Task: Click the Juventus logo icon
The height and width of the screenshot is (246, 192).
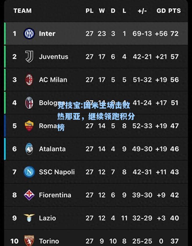Action: click(x=29, y=56)
